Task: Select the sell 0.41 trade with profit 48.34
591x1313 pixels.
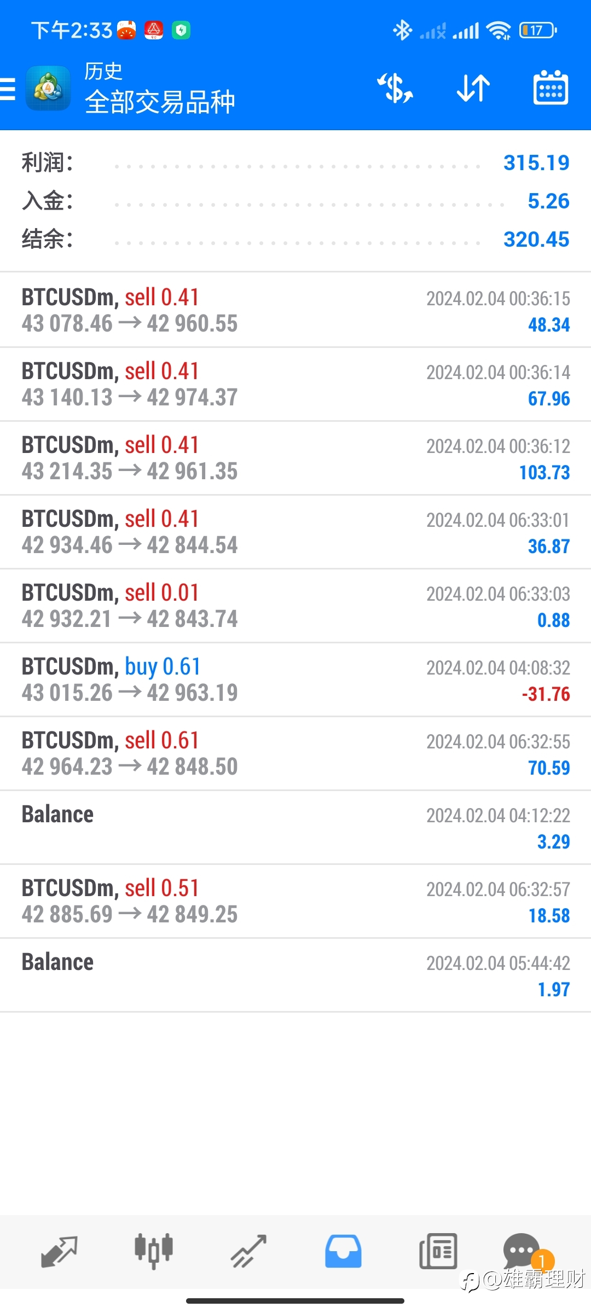Action: coord(296,310)
